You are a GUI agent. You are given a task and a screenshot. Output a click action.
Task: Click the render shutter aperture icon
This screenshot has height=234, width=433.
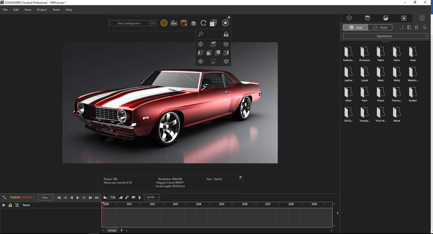coord(225,23)
